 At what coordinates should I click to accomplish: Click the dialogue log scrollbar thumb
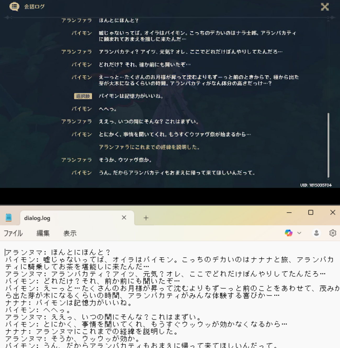point(328,145)
